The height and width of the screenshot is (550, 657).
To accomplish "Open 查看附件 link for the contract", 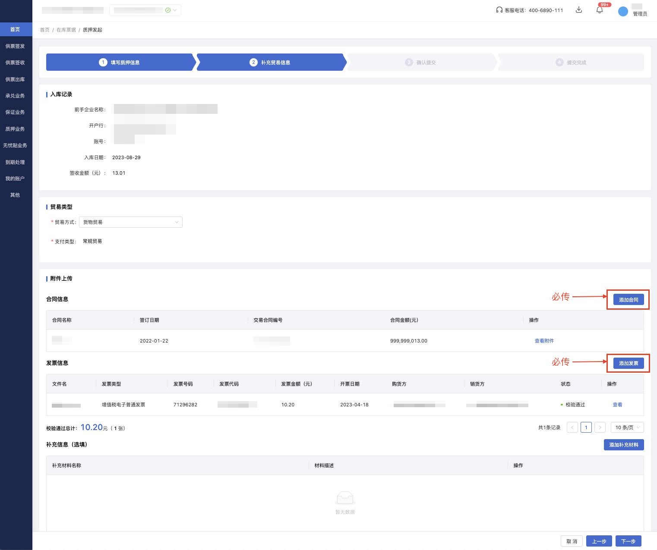I will coord(544,341).
